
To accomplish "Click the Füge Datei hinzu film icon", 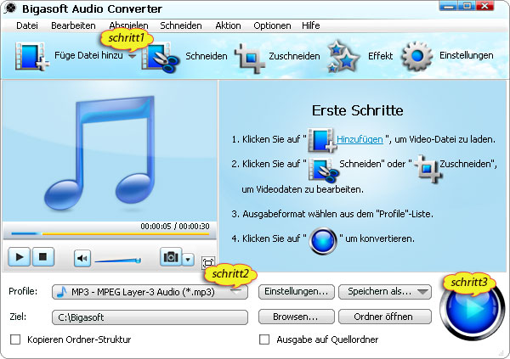I will click(x=32, y=56).
